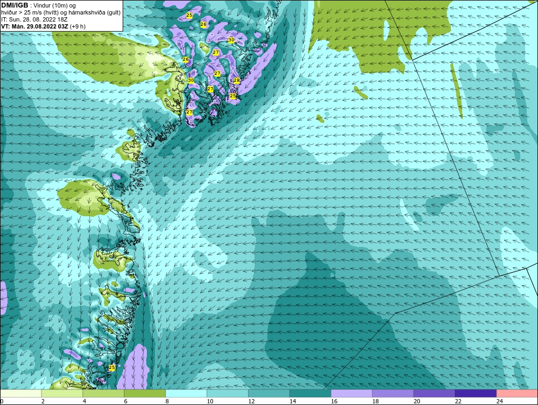Pick the 12–14 m/s teal legend swatch
This screenshot has height=405, width=538.
pos(269,393)
